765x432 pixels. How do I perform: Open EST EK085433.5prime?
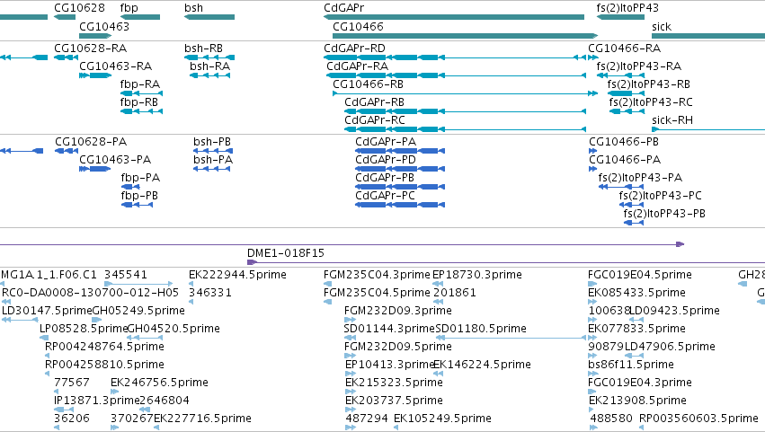[x=636, y=293]
